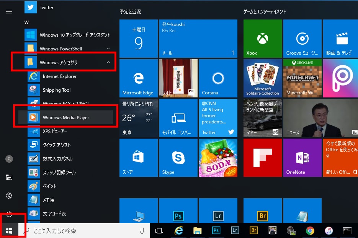Open the メール tile
358x238 pixels.
point(198,39)
